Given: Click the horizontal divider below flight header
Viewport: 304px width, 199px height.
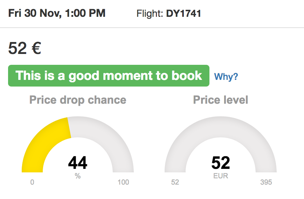Looking at the screenshot, I should point(152,28).
